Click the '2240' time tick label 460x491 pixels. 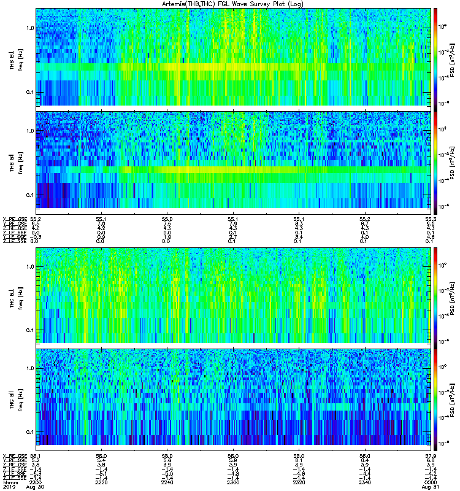pyautogui.click(x=167, y=482)
